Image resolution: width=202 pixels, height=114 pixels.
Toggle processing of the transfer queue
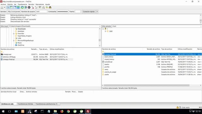pos(26,7)
